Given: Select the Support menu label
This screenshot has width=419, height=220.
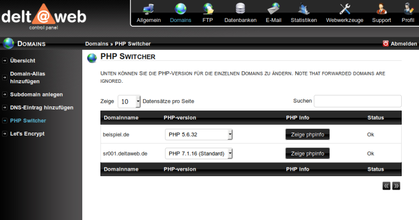Looking at the screenshot, I should (x=382, y=20).
